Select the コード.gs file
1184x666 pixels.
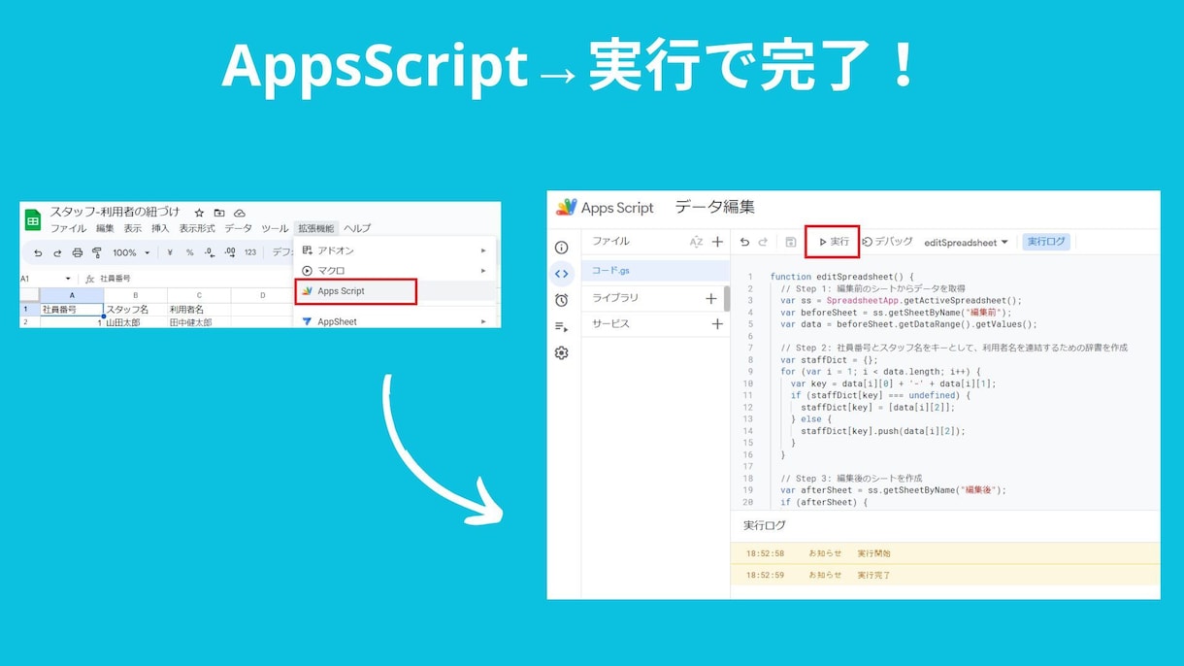pos(656,270)
